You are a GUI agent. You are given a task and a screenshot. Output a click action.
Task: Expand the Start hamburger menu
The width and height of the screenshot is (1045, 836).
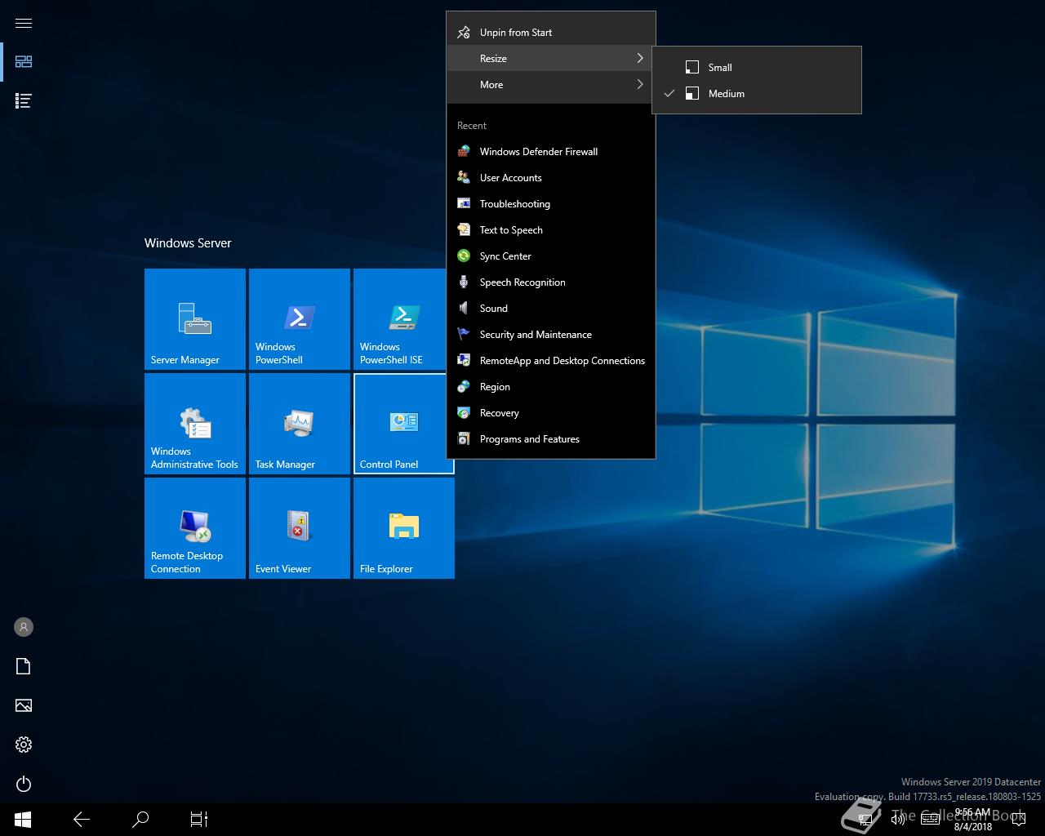24,23
